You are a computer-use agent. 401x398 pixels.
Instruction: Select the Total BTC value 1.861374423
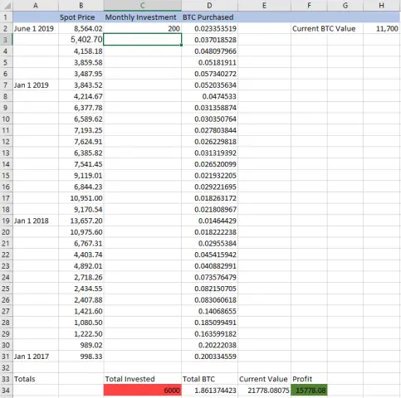coord(209,391)
